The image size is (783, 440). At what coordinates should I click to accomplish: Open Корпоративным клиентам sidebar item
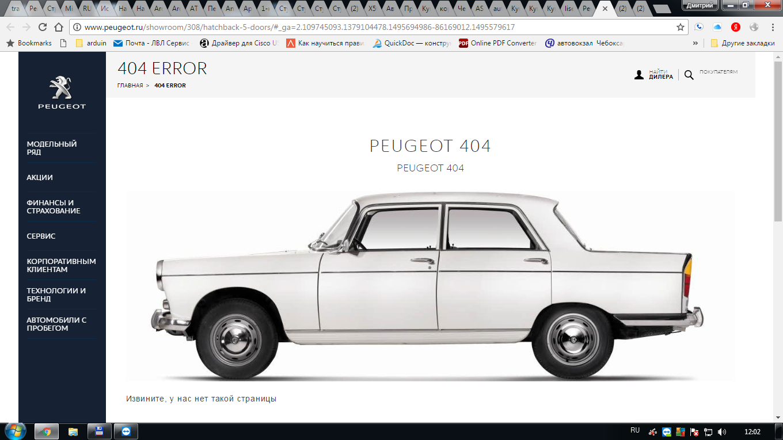[61, 265]
